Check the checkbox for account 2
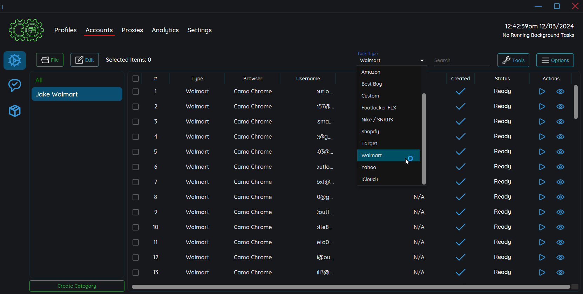The width and height of the screenshot is (583, 294). click(x=136, y=107)
